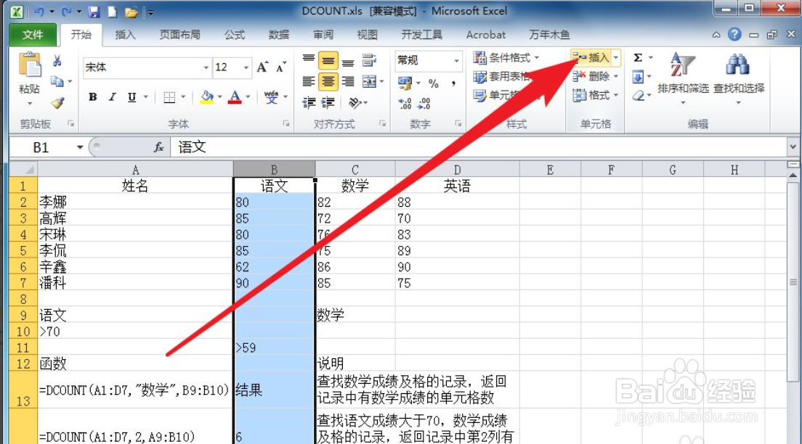Open the 公式 ribbon tab

(x=236, y=34)
